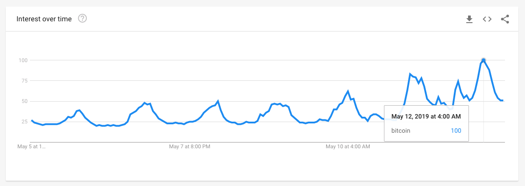The image size is (525, 186).
Task: Click the last data point at line's right end
Action: (x=503, y=100)
